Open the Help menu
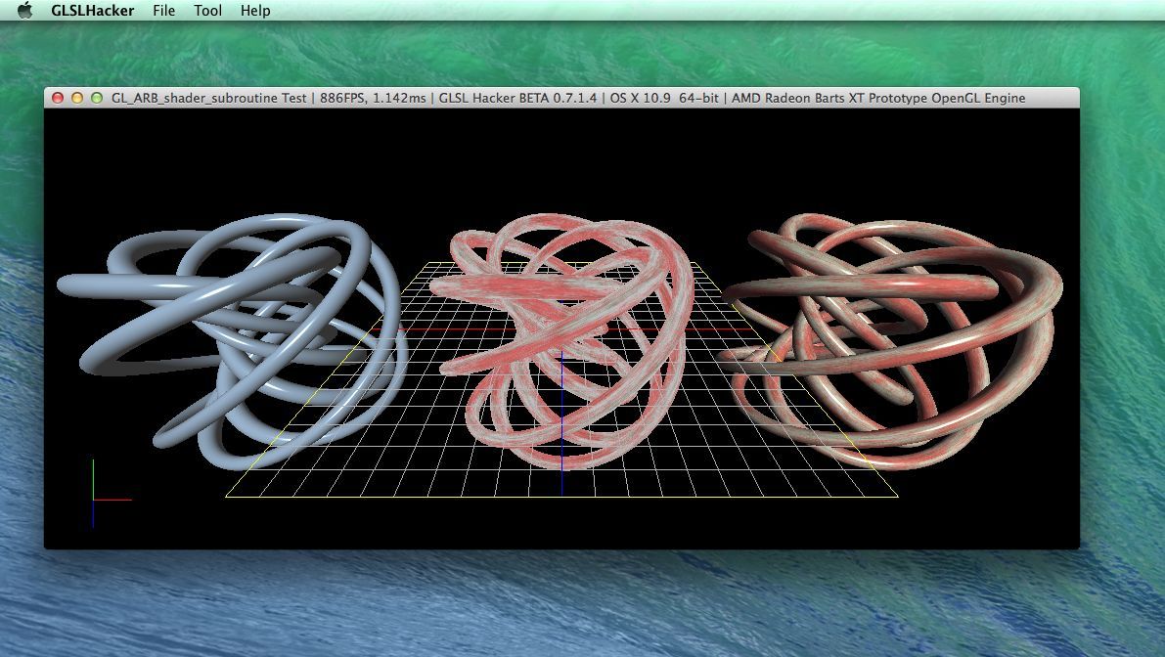Image resolution: width=1165 pixels, height=657 pixels. click(x=255, y=11)
